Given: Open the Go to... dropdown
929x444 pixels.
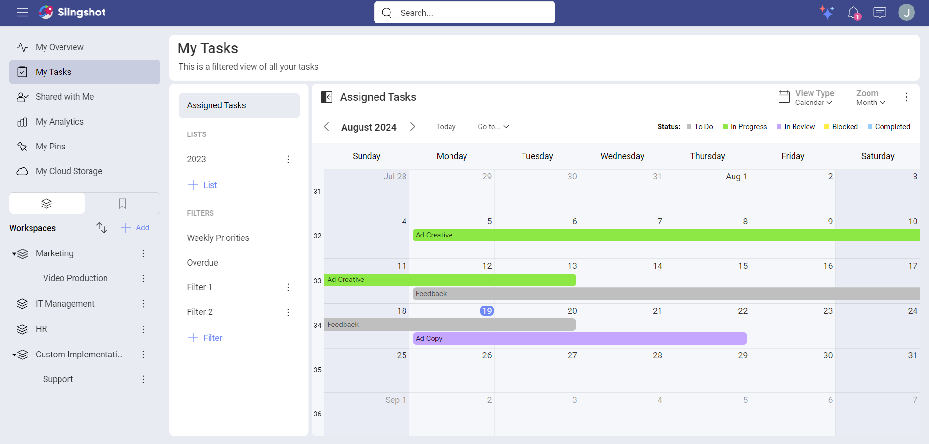Looking at the screenshot, I should 493,127.
